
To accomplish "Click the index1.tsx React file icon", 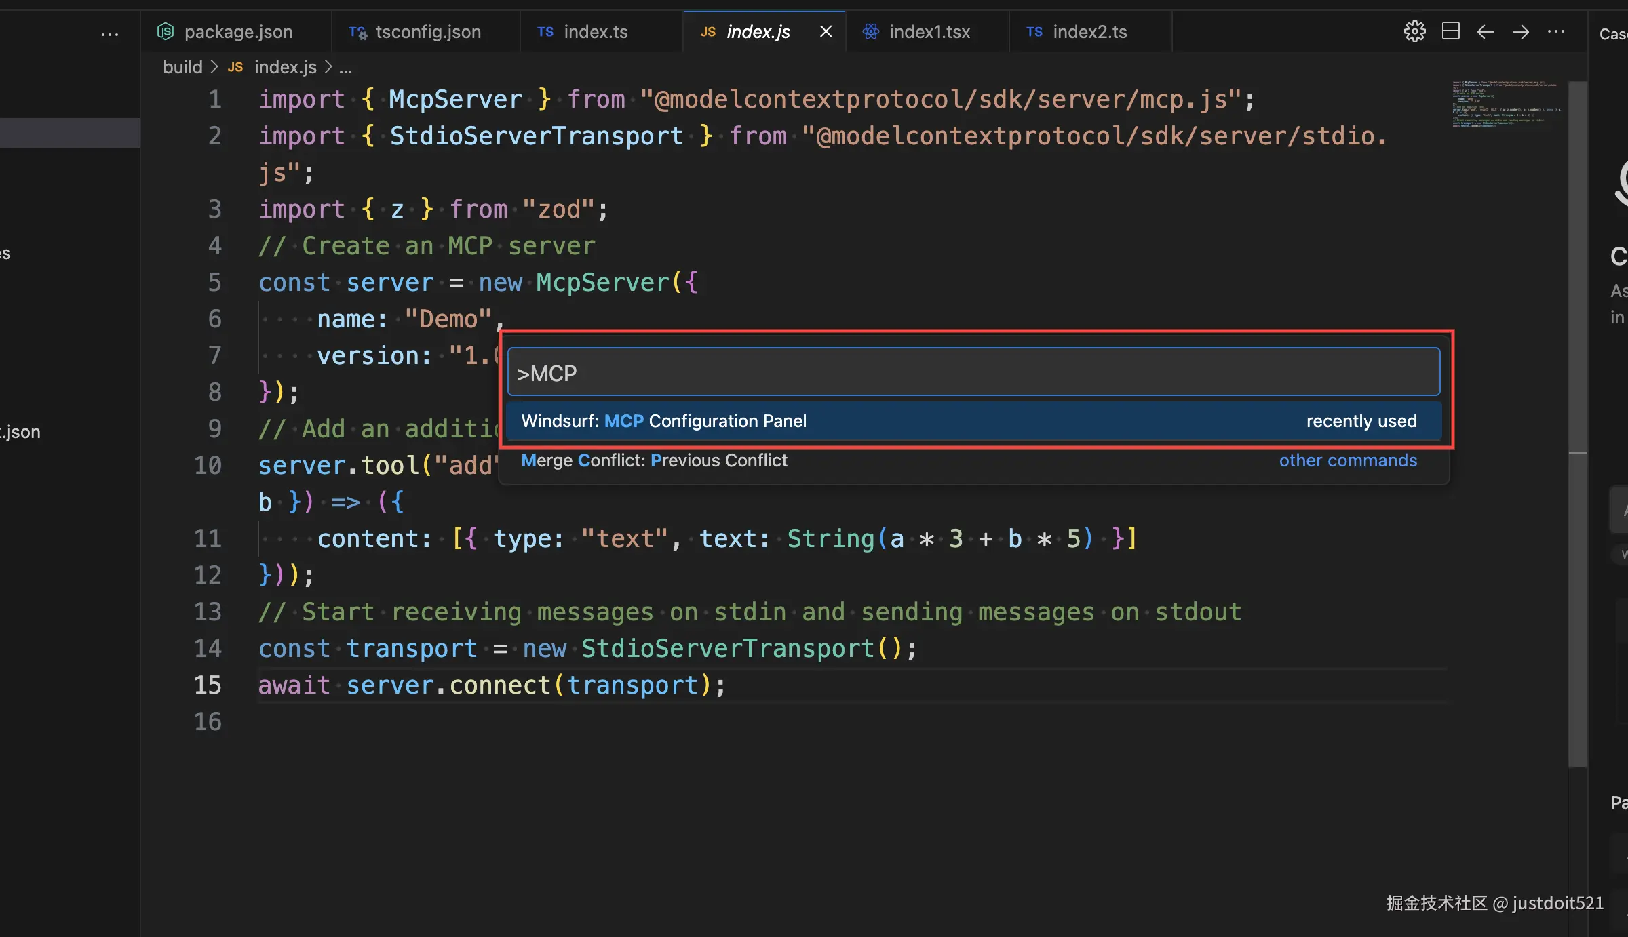I will point(871,31).
